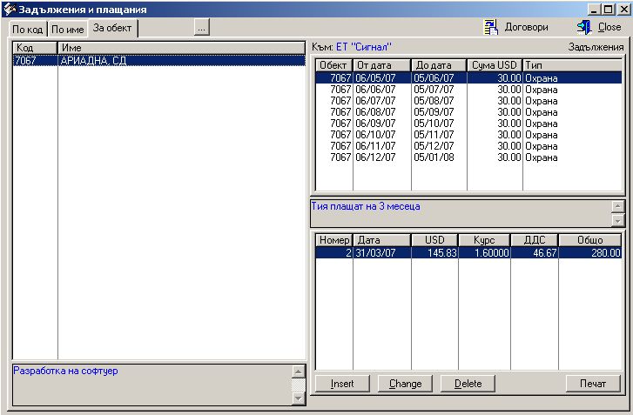This screenshot has width=633, height=415.
Task: Click the Тип column header
Action: point(572,65)
